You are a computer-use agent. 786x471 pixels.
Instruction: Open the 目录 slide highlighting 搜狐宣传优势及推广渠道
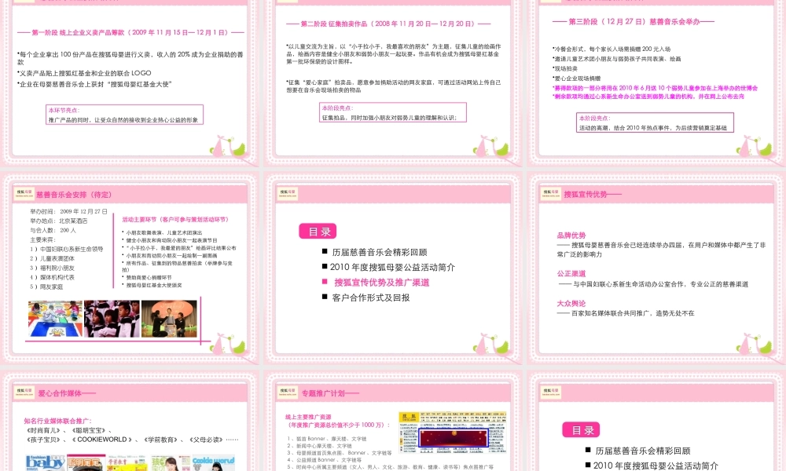pyautogui.click(x=393, y=268)
